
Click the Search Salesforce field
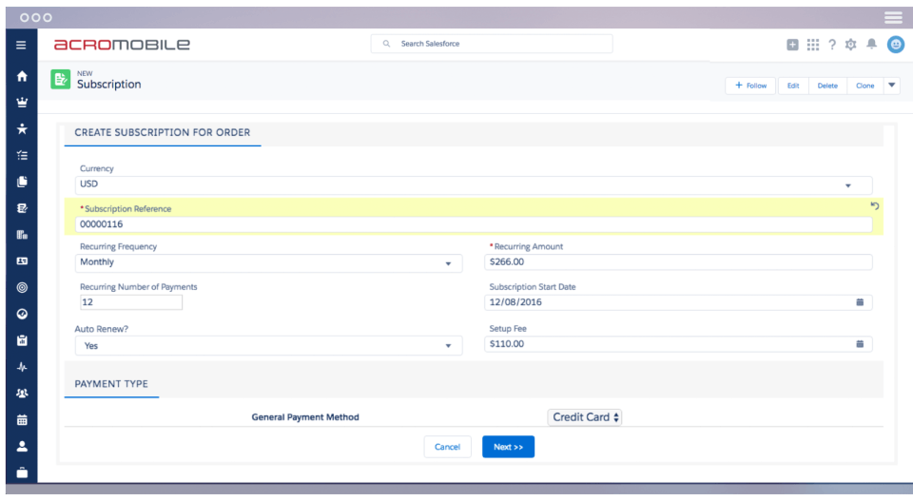pos(492,44)
